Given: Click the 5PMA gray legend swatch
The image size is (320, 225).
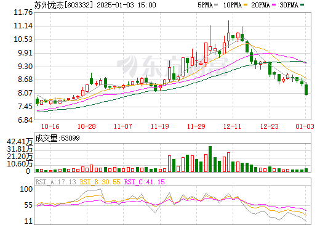Looking at the screenshot, I should (216, 4).
